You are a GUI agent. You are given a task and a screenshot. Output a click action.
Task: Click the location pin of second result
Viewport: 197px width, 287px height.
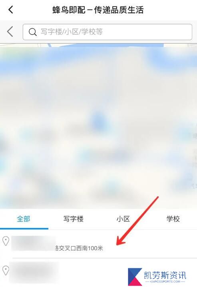coord(6,271)
